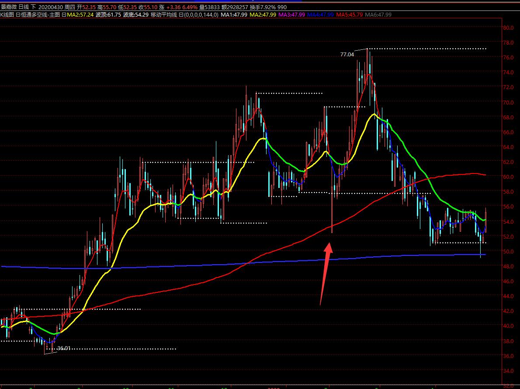The height and width of the screenshot is (389, 520).
Task: Click the 80.0 label on price axis
Action: click(x=508, y=28)
